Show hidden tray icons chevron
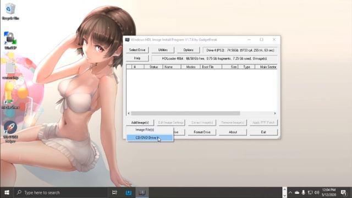352x198 pixels. point(290,193)
